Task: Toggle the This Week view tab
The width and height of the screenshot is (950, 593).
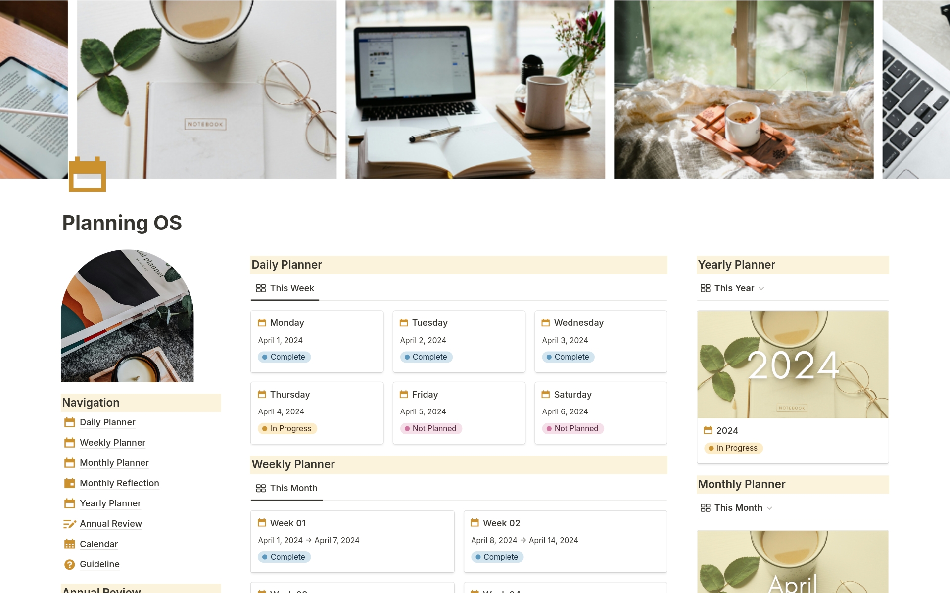Action: tap(285, 288)
